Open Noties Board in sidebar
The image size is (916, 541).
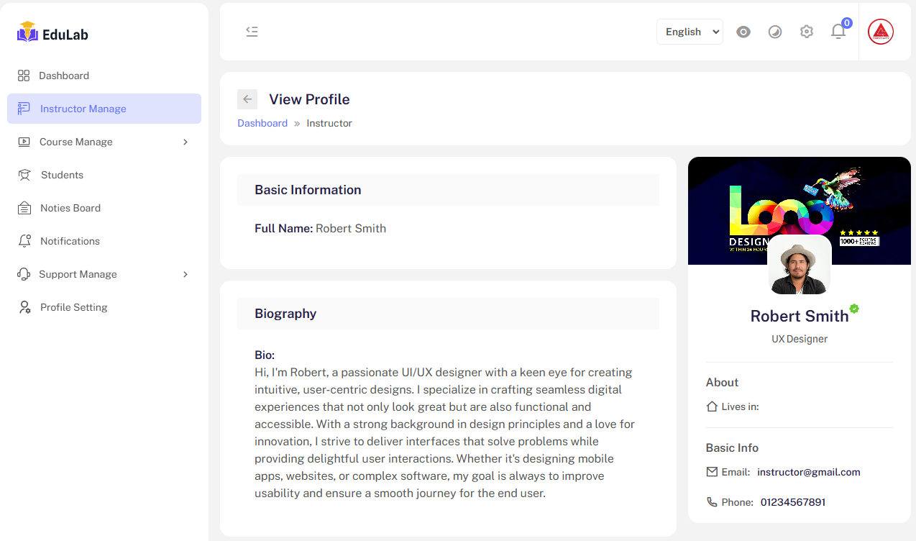[x=70, y=208]
